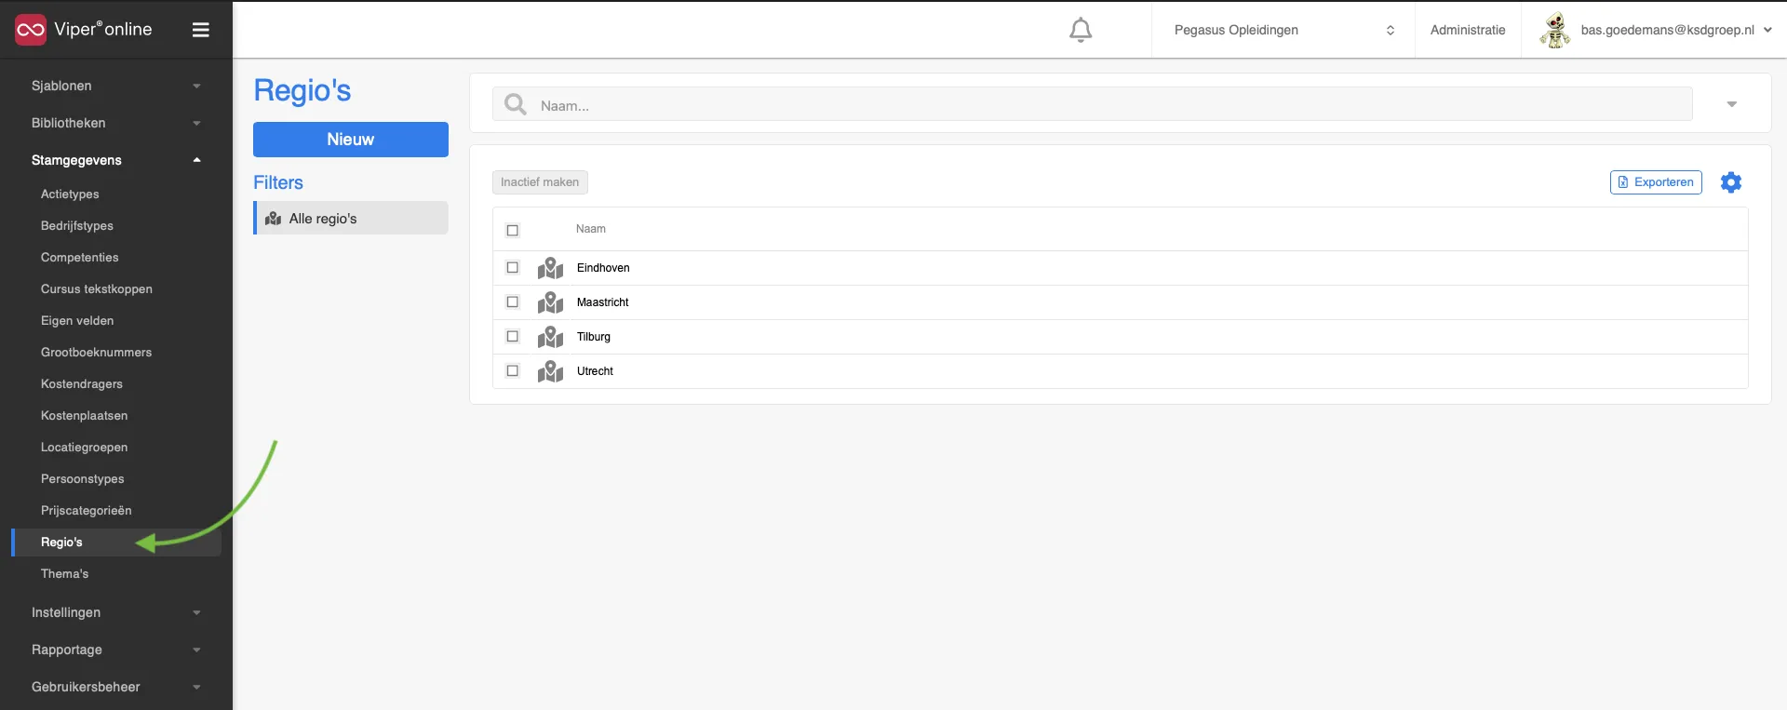Click the blue Nieuw button
The width and height of the screenshot is (1787, 710).
(351, 140)
